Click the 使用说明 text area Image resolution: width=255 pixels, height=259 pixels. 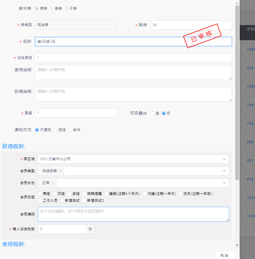pyautogui.click(x=133, y=73)
